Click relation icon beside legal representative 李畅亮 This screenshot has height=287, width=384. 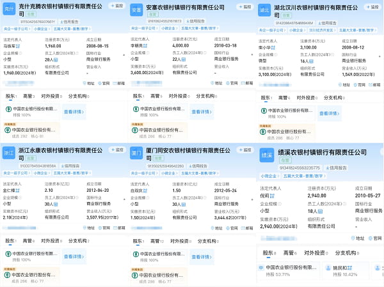point(145,45)
